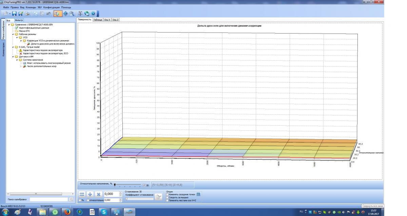Click the magnifier search icon in the toolbar
Viewport: 407px width, 216px height.
pyautogui.click(x=72, y=14)
